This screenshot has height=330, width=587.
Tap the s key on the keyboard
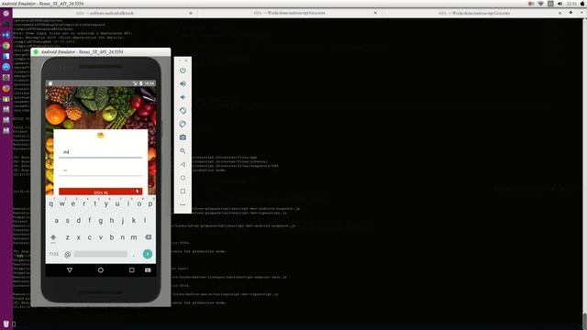[67, 220]
